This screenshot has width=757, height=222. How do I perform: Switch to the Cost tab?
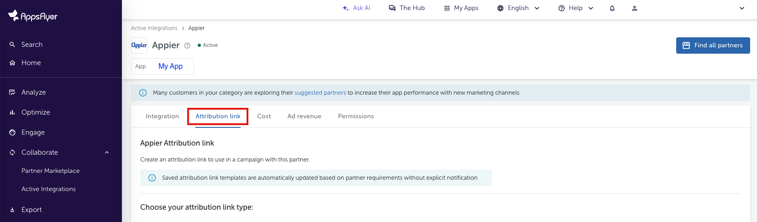click(264, 116)
